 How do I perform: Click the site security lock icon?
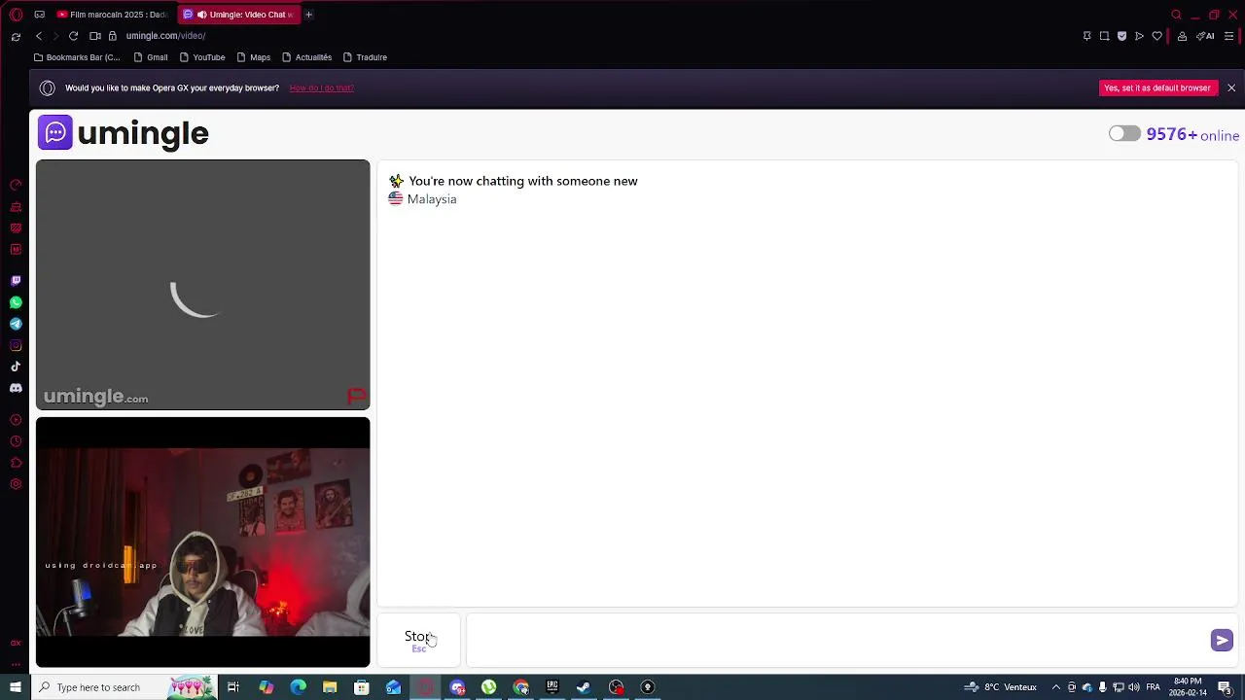coord(113,36)
